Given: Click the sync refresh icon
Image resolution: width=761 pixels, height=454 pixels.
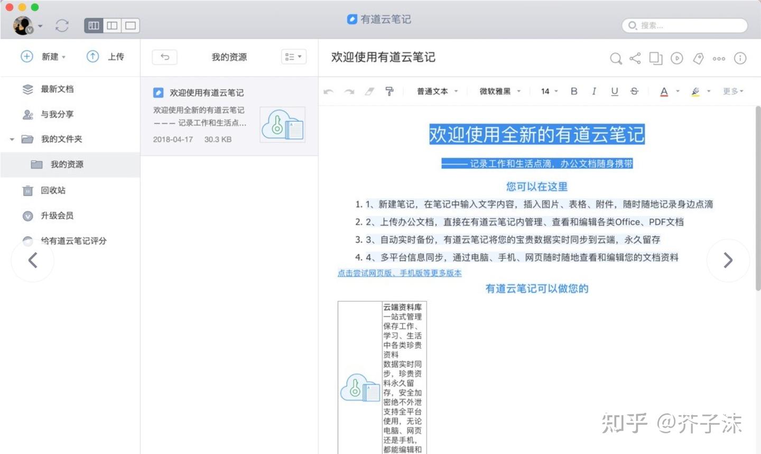Looking at the screenshot, I should (x=62, y=25).
